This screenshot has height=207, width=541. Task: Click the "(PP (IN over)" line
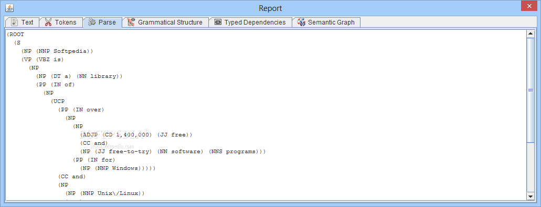(x=81, y=110)
